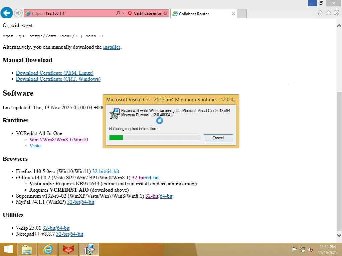342x256 pixels.
Task: Open Action Center flag icon in the tray
Action: (294, 249)
